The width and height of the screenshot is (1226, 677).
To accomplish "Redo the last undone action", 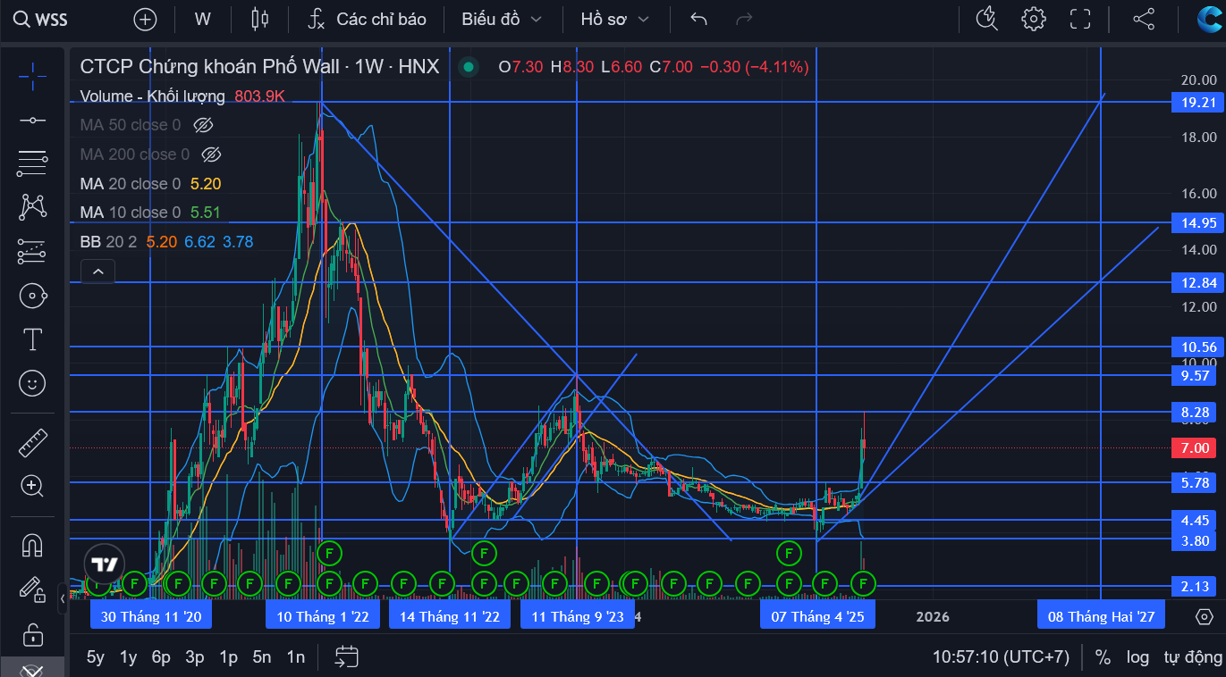I will (x=743, y=19).
